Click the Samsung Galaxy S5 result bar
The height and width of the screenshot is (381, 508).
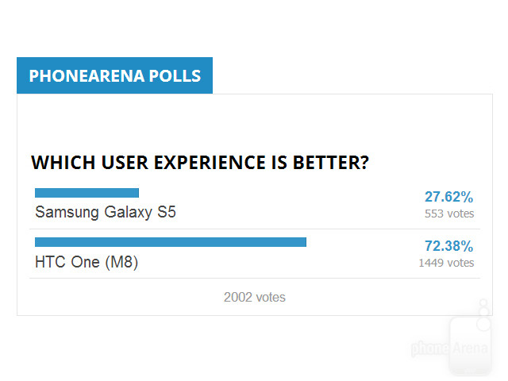(x=87, y=193)
